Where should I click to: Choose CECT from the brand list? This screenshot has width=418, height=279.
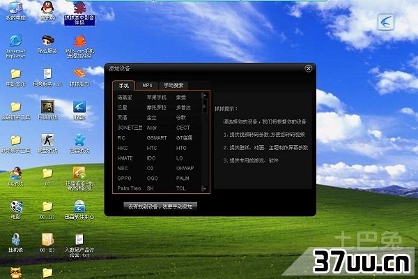point(183,128)
